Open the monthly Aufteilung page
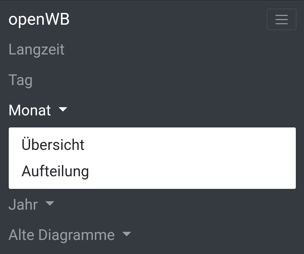304x254 pixels. point(55,171)
